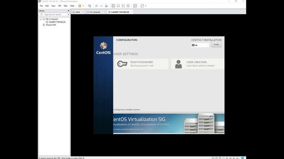Close the Home tab
Viewport: 284px width, 159px height.
[x=83, y=12]
